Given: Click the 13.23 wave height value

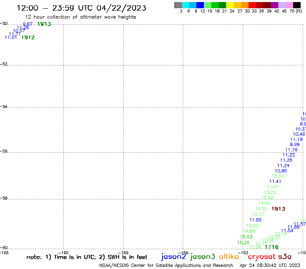Looking at the screenshot, I should 270,192.
